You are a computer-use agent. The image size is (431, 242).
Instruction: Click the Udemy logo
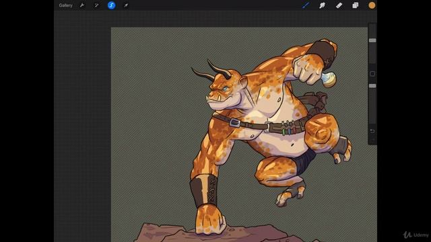416,235
